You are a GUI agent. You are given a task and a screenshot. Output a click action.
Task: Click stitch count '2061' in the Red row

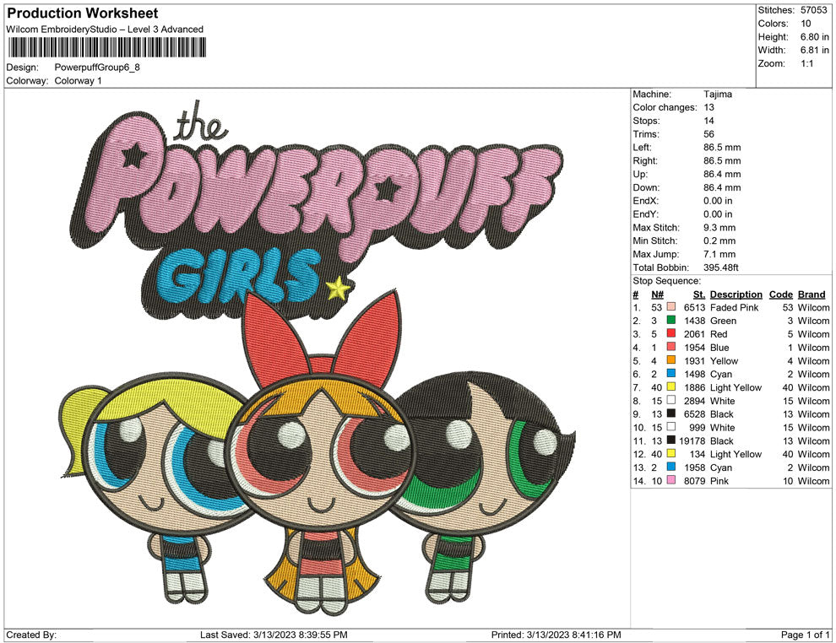tap(695, 334)
